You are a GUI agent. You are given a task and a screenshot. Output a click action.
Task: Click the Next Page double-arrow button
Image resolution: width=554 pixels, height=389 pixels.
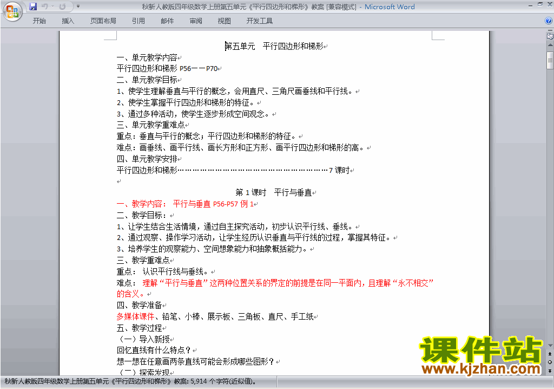[550, 371]
